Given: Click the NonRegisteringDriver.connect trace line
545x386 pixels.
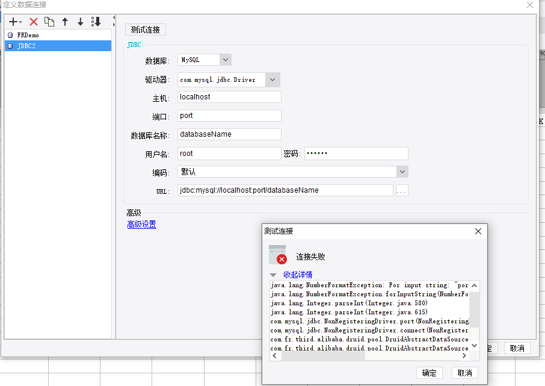Looking at the screenshot, I should [x=369, y=331].
